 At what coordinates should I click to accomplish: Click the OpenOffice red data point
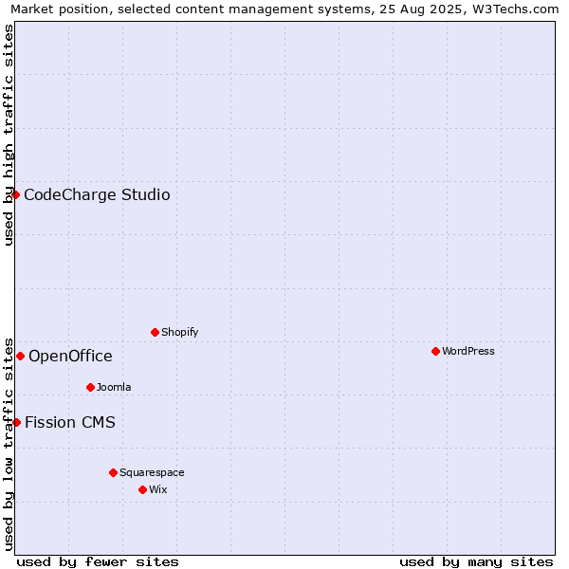pyautogui.click(x=20, y=356)
